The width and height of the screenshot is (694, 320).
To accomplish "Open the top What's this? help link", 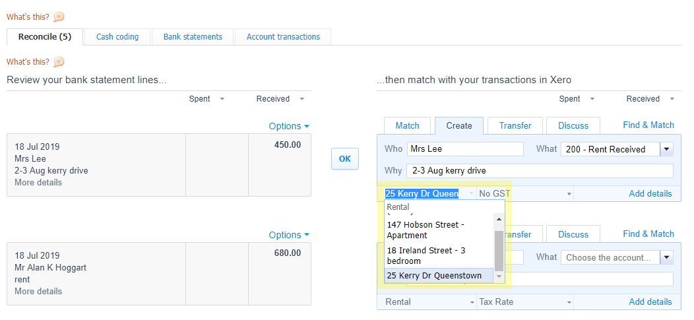I will tap(28, 16).
